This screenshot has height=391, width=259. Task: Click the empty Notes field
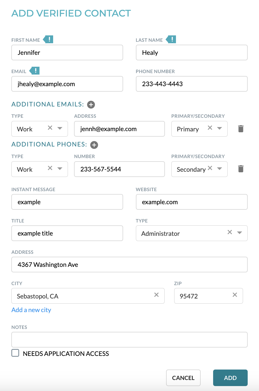coord(129,340)
